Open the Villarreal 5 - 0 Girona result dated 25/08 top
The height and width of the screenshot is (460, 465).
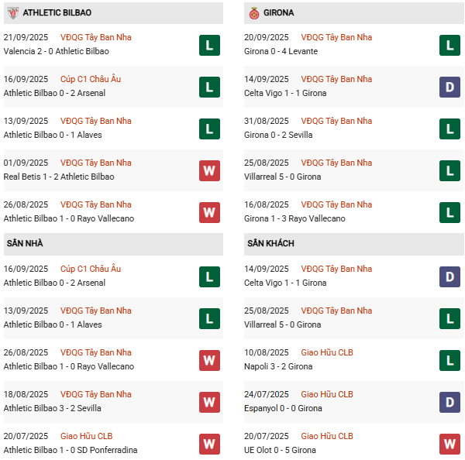point(282,177)
